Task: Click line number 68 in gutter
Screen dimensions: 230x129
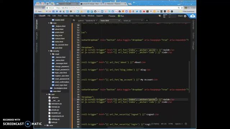Action: pyautogui.click(x=78, y=70)
